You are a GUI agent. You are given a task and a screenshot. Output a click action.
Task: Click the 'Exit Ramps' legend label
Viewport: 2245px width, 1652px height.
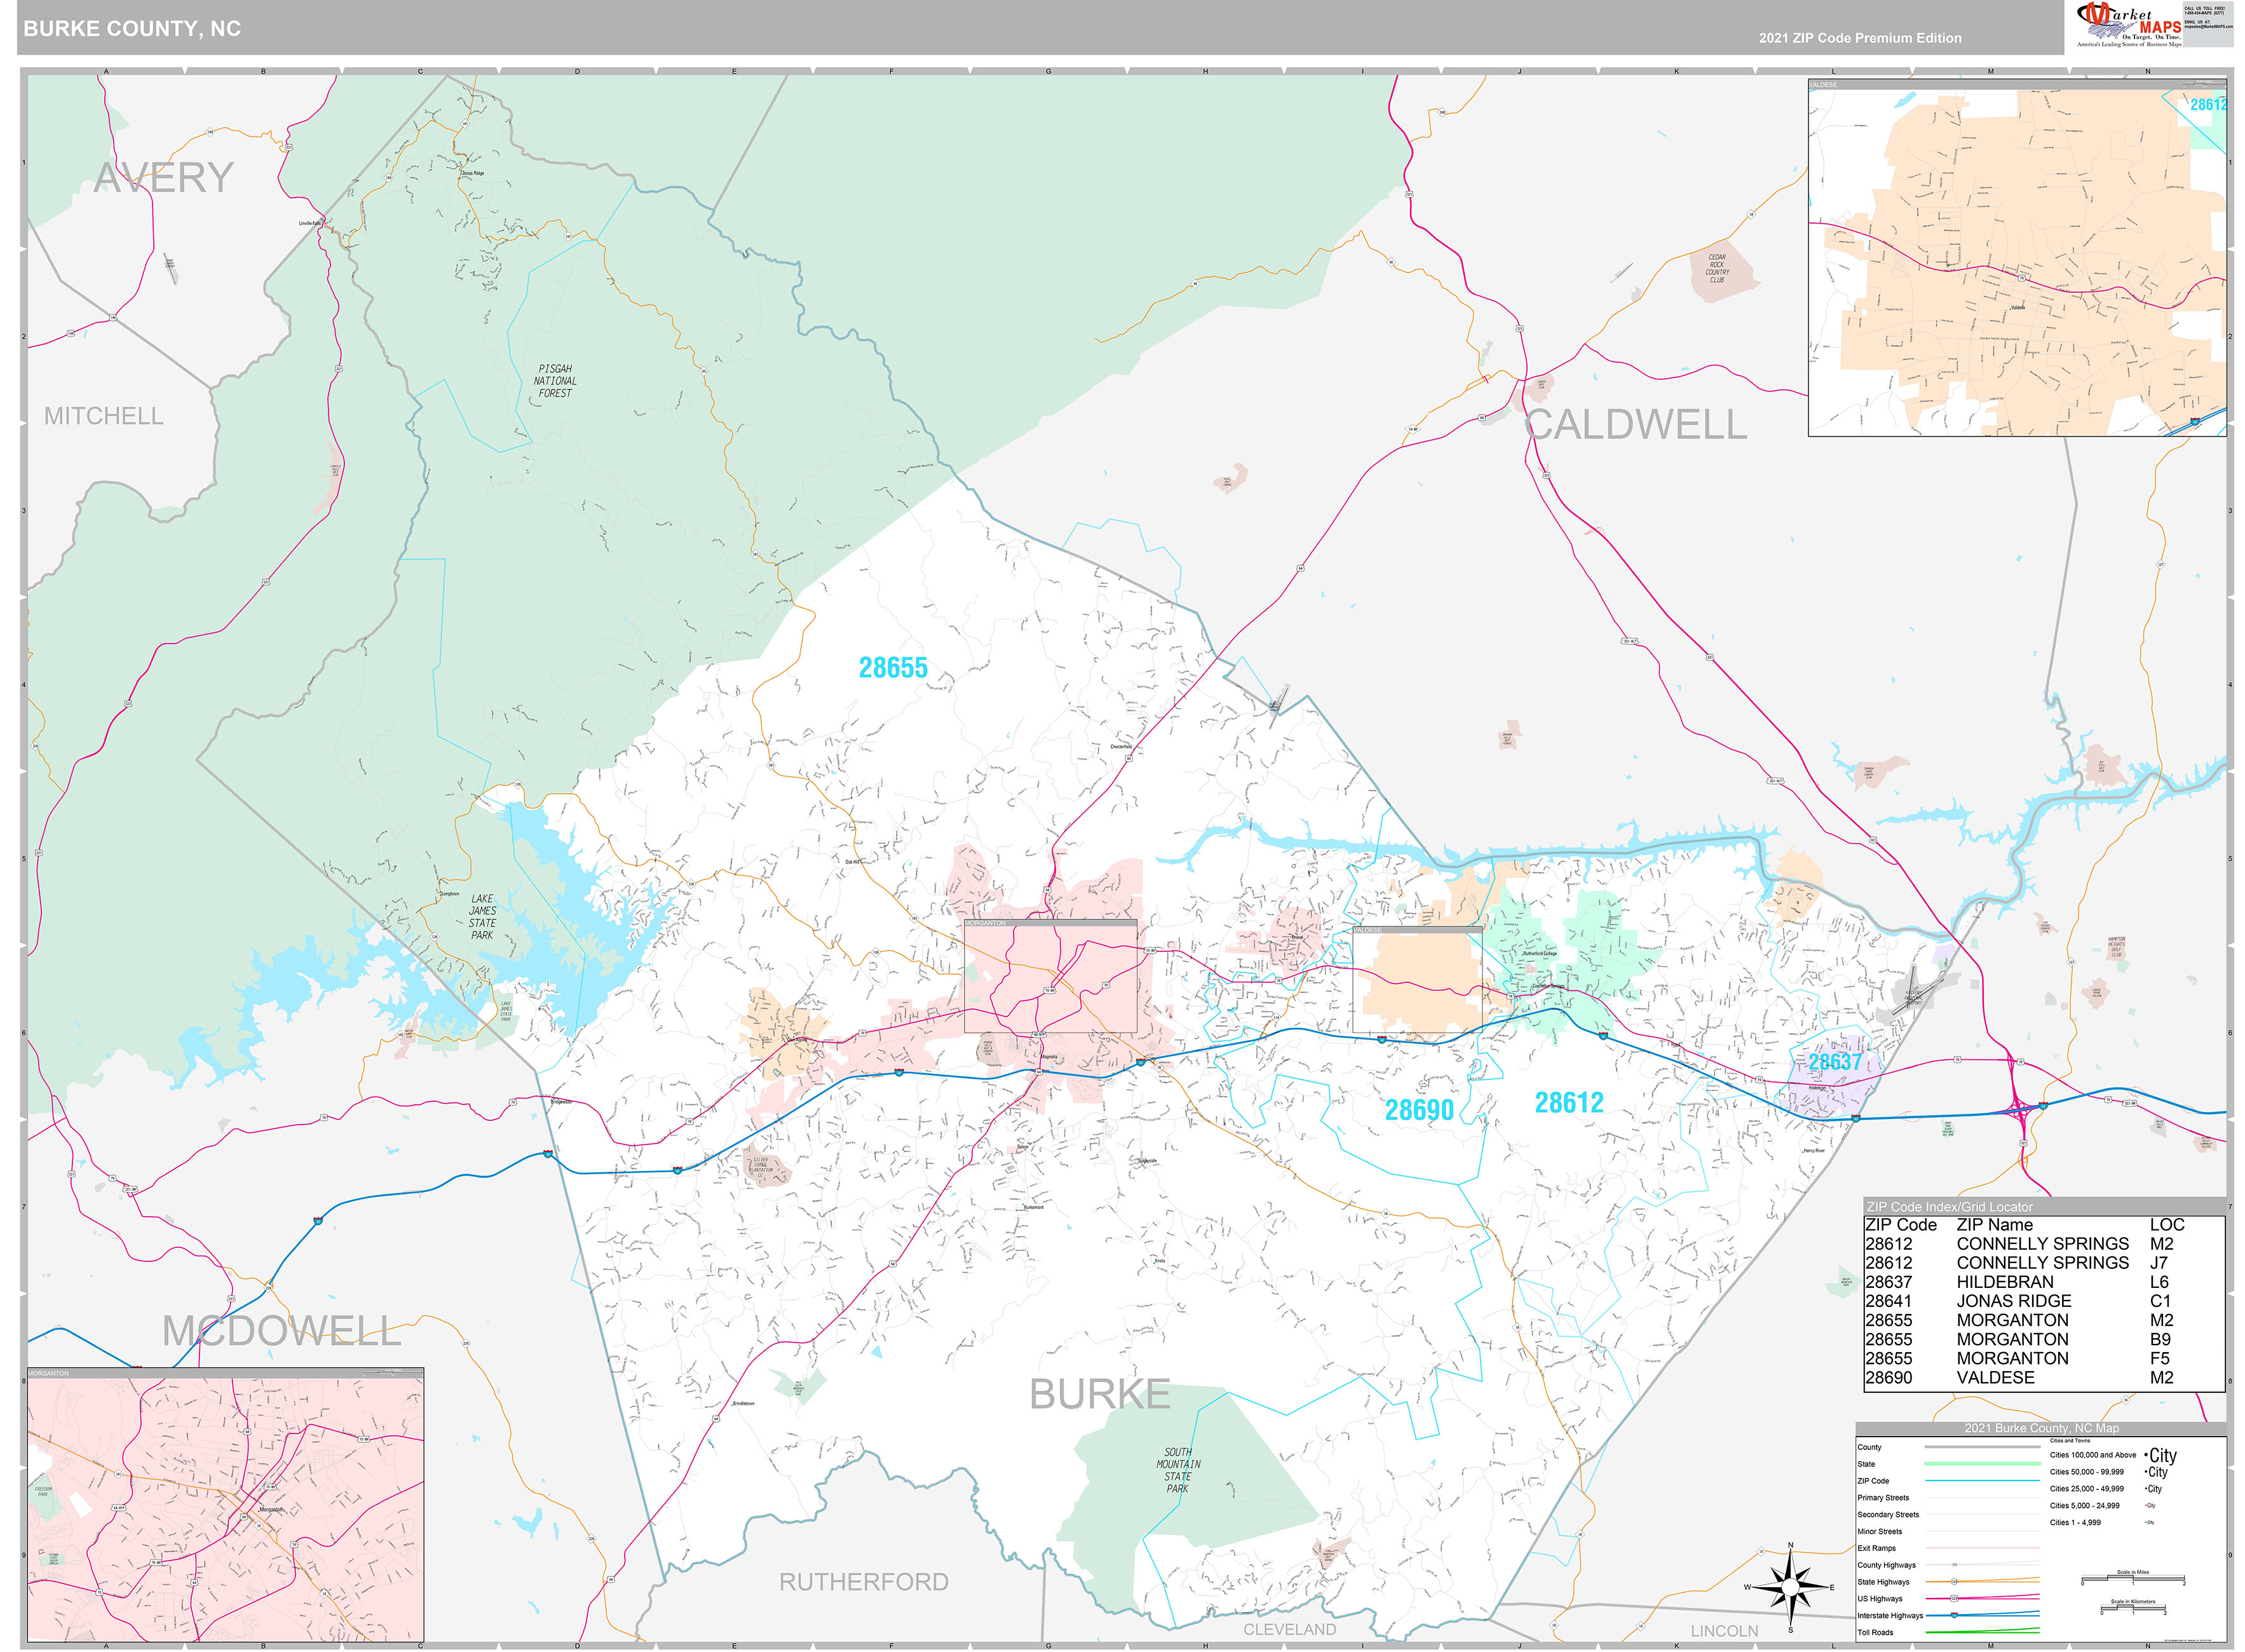tap(1876, 1548)
